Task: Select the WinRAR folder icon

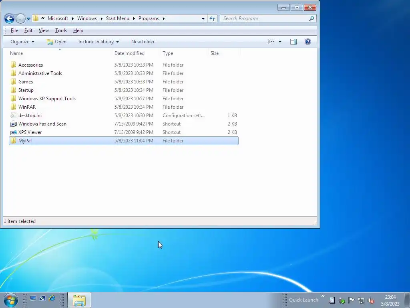Action: (13, 107)
